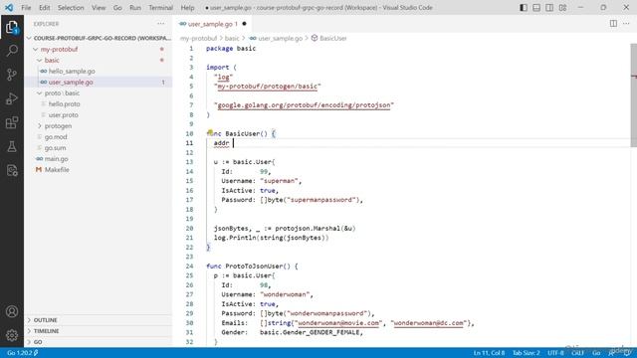This screenshot has height=358, width=637.
Task: Open editor More Actions ellipsis
Action: tap(626, 24)
